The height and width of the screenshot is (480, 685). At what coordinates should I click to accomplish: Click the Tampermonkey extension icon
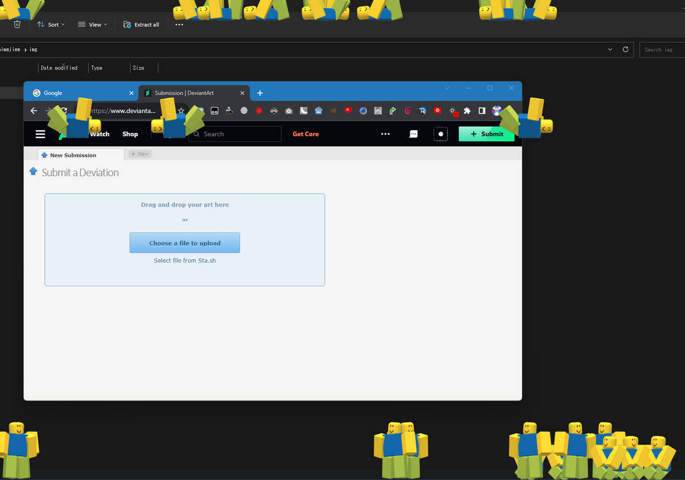(214, 110)
